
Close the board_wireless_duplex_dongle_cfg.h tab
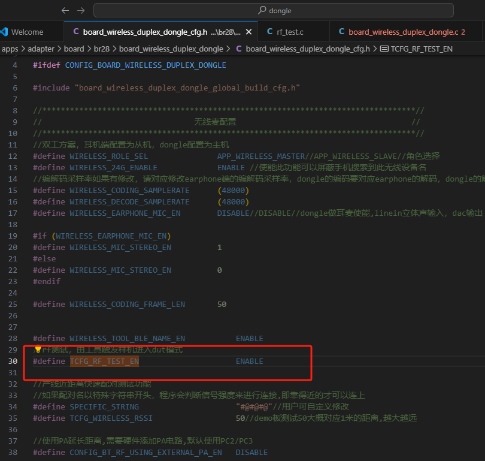tap(248, 32)
